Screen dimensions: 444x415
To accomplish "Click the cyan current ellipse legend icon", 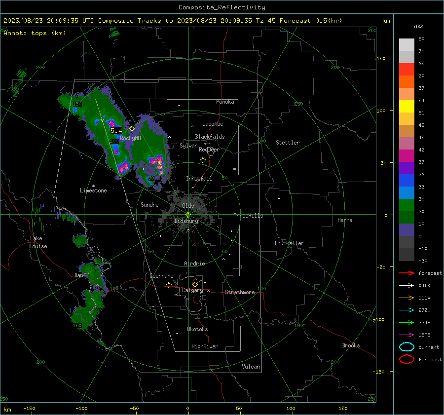I will coord(407,347).
